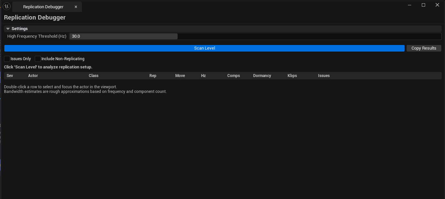
Task: Click the Issues column header
Action: tap(324, 76)
